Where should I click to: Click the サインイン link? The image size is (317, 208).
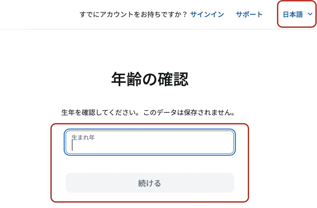pos(207,14)
